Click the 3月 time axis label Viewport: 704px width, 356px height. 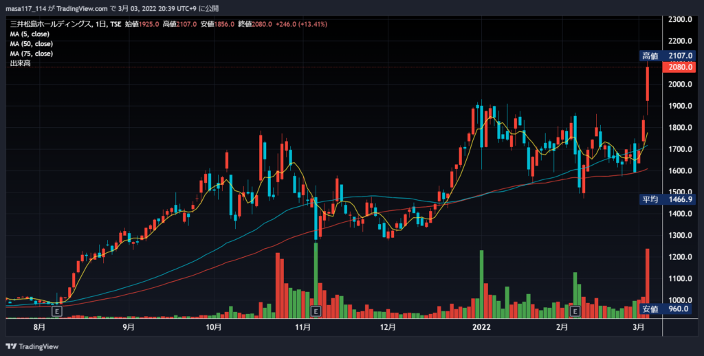638,327
